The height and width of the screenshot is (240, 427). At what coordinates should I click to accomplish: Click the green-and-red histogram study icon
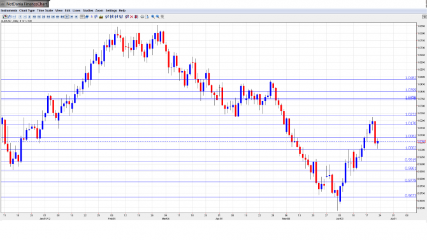coord(101,17)
